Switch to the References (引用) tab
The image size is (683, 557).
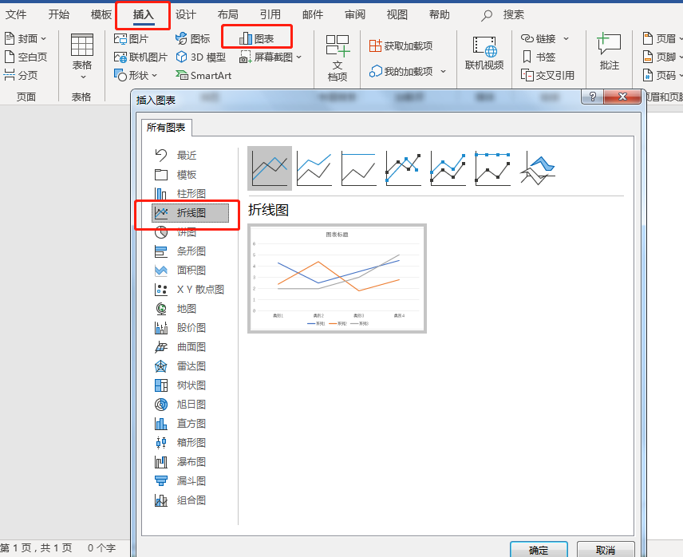270,15
